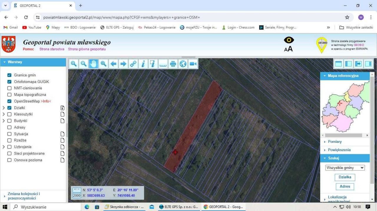
Task: Uncheck the Działki layer checkbox
Action: tap(9, 108)
